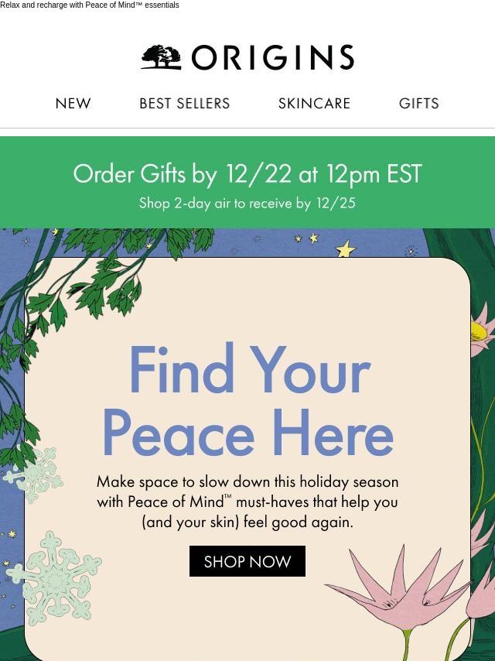Open the NEW navigation link
Image resolution: width=495 pixels, height=661 pixels.
point(73,103)
